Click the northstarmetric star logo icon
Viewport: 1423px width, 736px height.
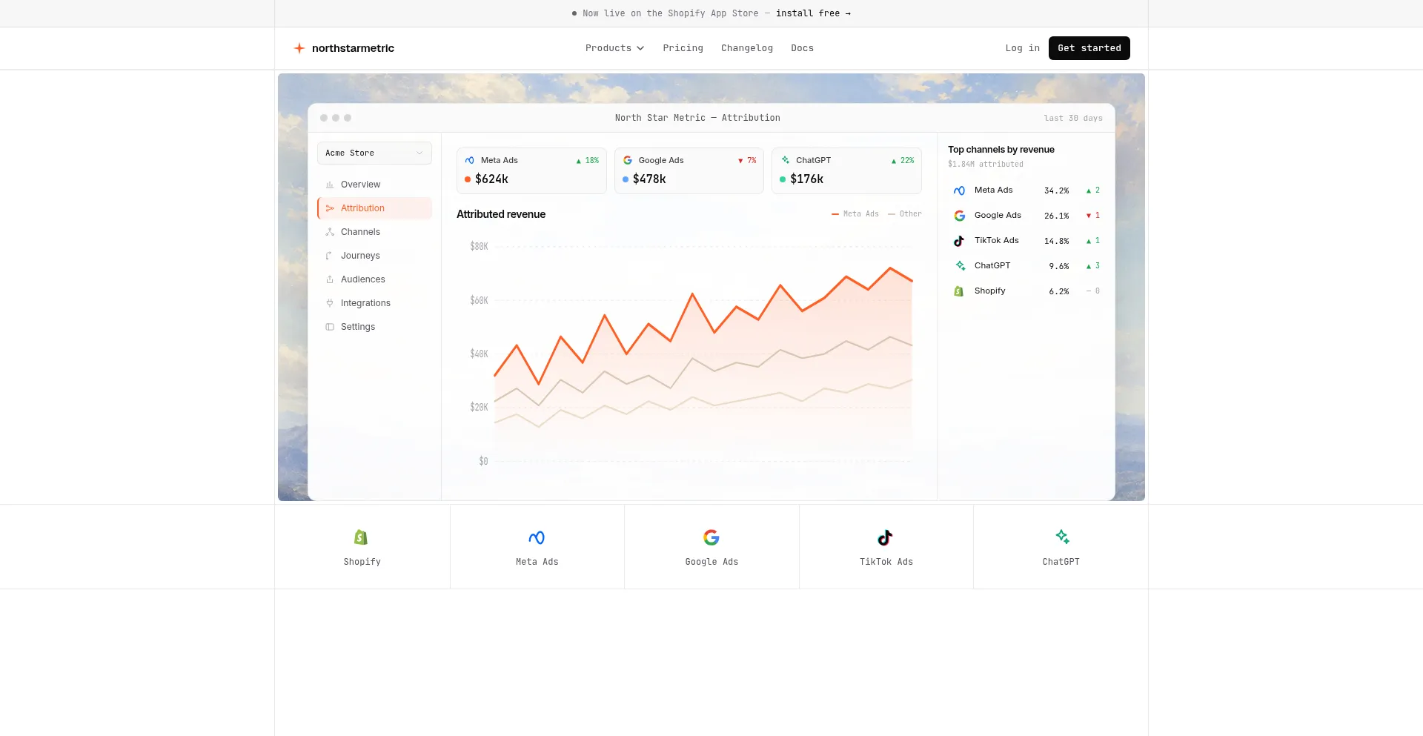(299, 48)
